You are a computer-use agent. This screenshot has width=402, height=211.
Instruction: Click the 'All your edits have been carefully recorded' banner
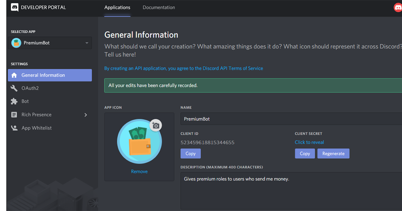pyautogui.click(x=253, y=85)
